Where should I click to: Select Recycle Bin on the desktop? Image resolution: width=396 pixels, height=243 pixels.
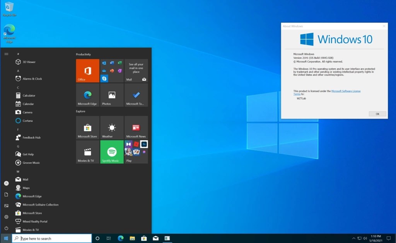pyautogui.click(x=9, y=9)
